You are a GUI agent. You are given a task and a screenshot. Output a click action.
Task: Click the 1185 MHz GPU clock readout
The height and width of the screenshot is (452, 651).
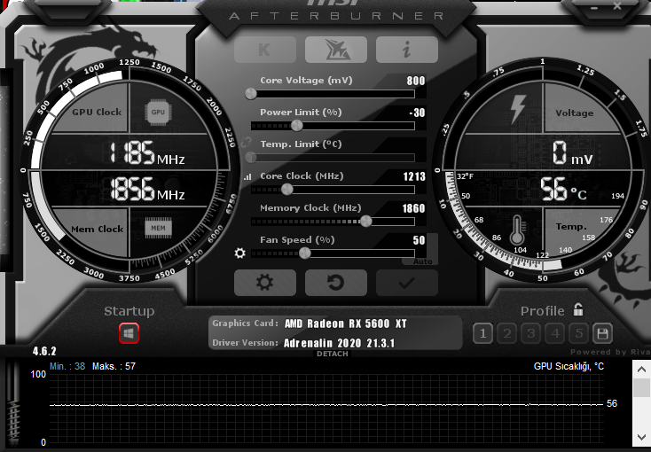point(146,153)
